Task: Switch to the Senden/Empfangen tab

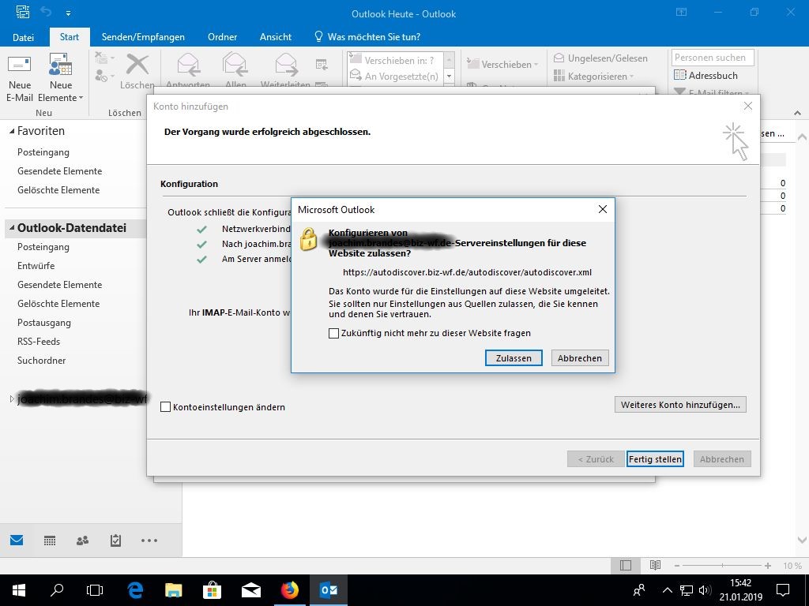Action: click(x=143, y=37)
